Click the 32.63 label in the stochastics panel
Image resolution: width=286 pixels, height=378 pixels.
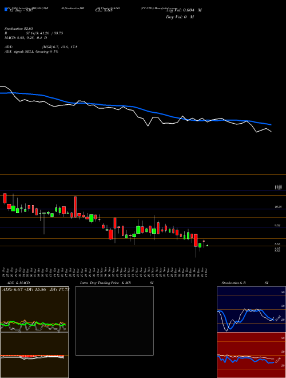pos(277,317)
